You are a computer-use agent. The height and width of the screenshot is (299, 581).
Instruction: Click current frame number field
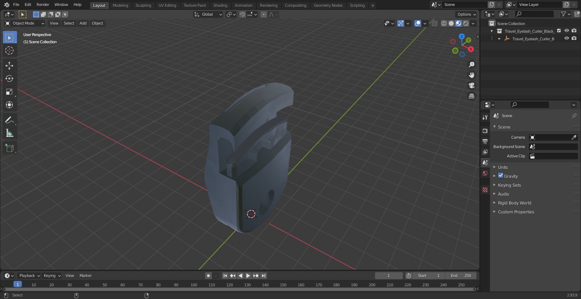389,276
